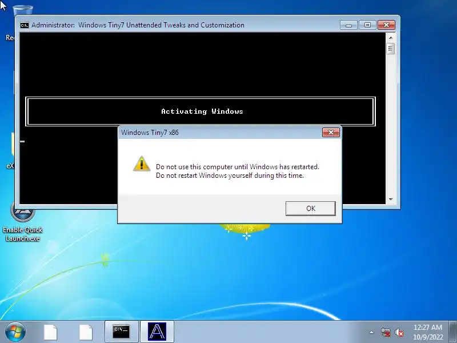This screenshot has height=343, width=457.
Task: Open the network status tray icon
Action: coord(385,332)
